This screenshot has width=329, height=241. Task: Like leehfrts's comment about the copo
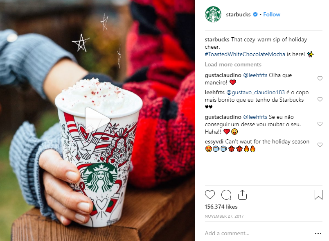pyautogui.click(x=320, y=99)
